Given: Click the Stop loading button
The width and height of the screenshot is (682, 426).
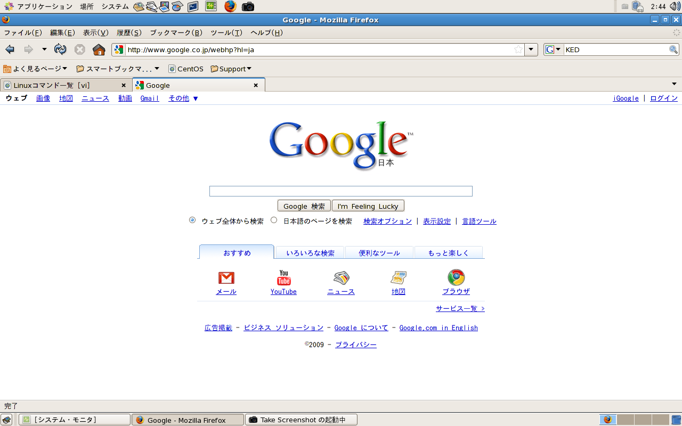Looking at the screenshot, I should pos(80,50).
